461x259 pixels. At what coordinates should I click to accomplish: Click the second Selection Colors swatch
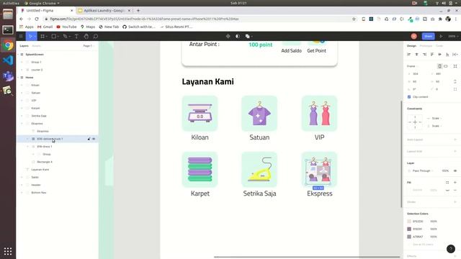click(409, 229)
